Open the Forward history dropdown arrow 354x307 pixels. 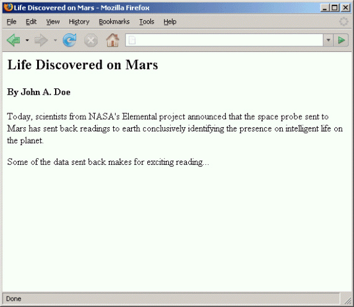55,40
